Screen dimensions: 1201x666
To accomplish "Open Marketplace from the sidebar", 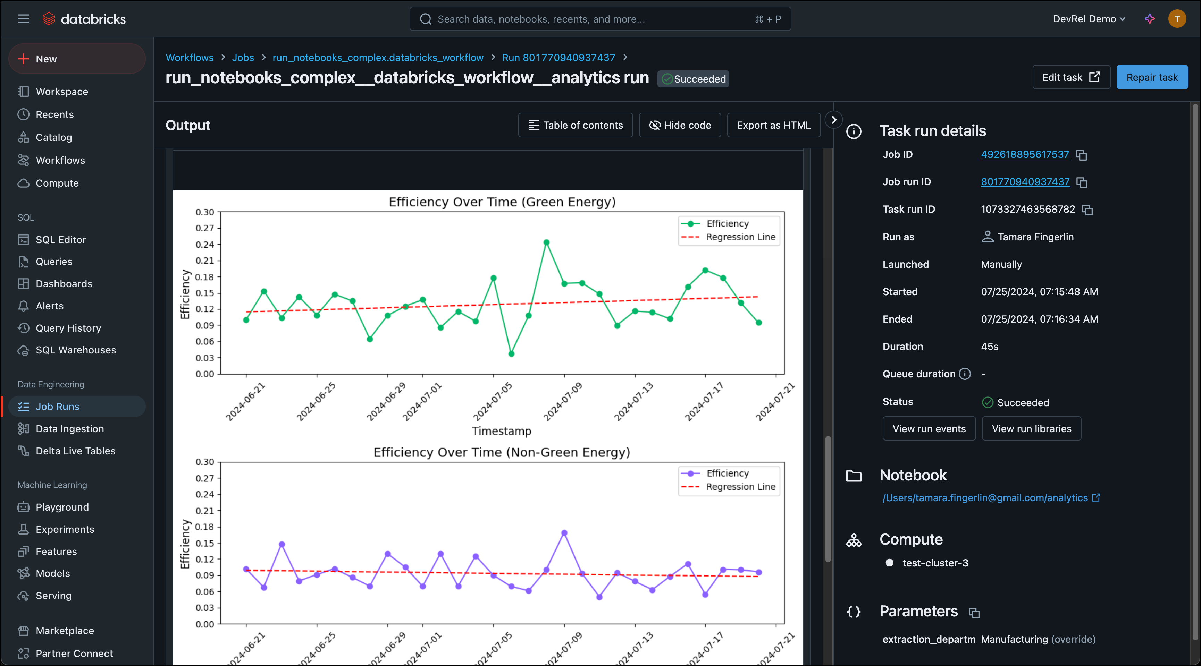I will (x=65, y=631).
